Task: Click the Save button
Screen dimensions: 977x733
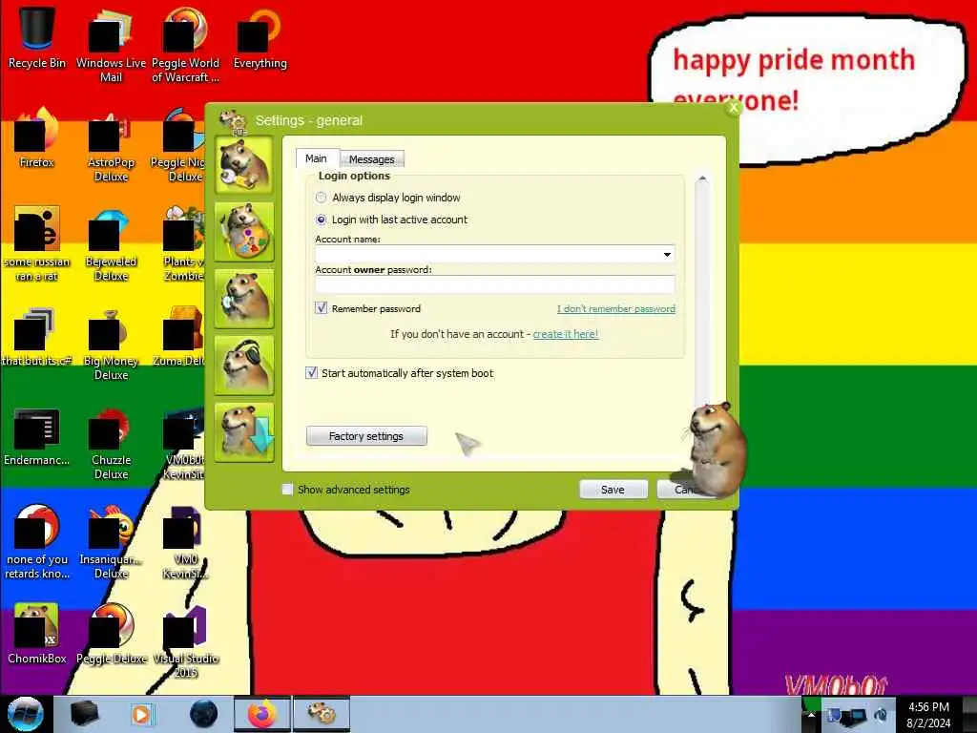Action: click(x=613, y=490)
